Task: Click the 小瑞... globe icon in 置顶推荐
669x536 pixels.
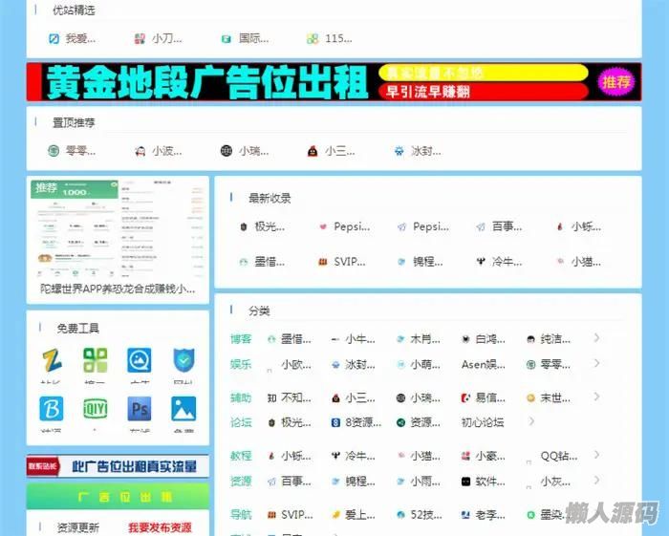Action: [227, 151]
